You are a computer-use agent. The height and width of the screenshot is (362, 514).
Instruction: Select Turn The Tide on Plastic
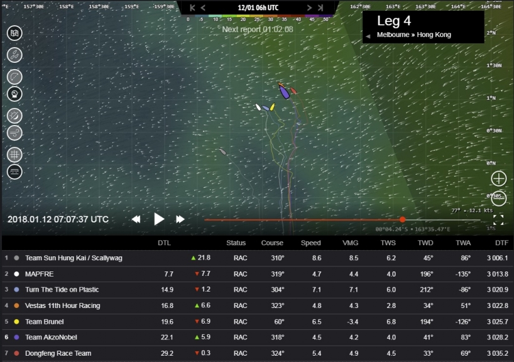tap(62, 290)
